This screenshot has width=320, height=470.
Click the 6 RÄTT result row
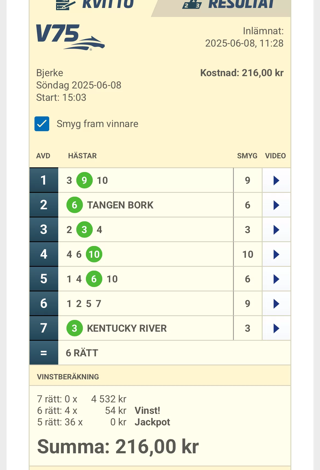82,353
